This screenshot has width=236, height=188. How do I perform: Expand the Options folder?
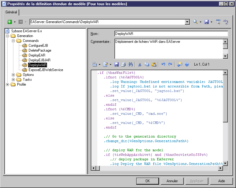tap(13, 75)
